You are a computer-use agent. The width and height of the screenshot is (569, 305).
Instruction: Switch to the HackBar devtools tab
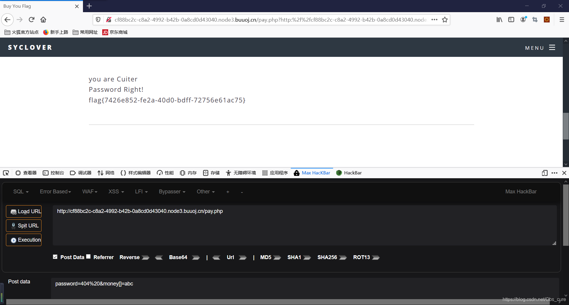(x=349, y=173)
